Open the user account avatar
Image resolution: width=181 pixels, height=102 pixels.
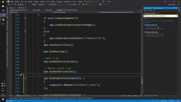coord(165,2)
